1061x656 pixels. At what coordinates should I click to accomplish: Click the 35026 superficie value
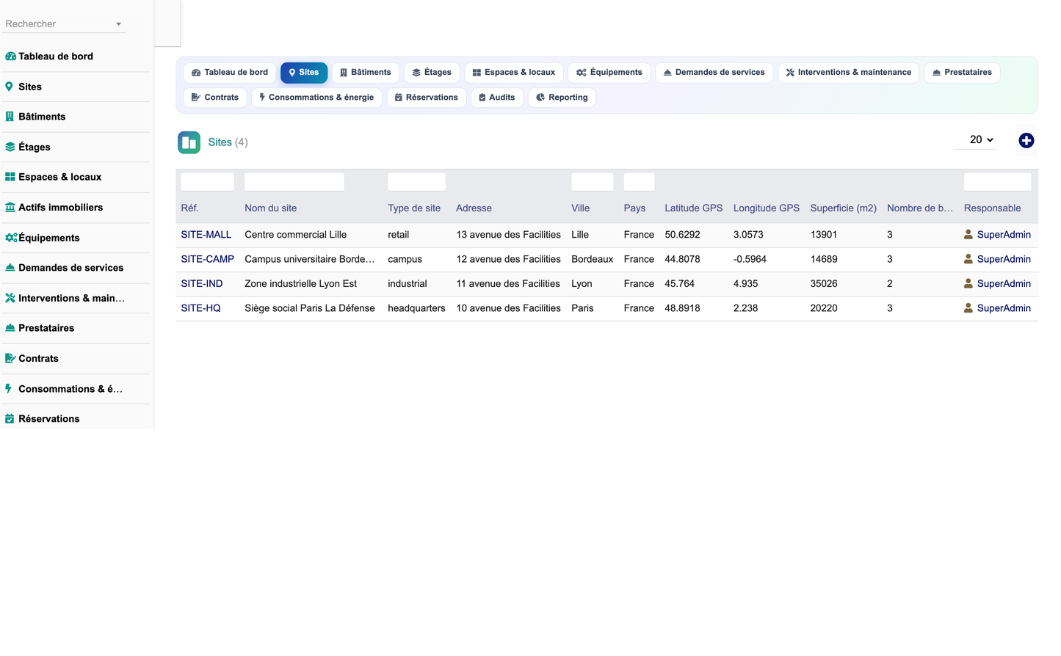pos(824,283)
